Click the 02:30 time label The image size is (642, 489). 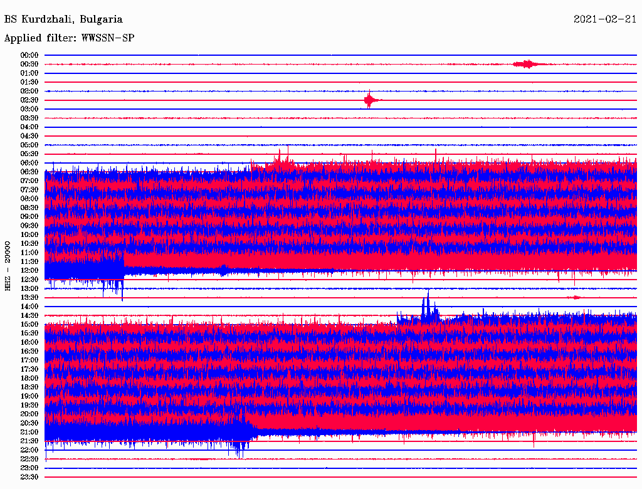29,100
